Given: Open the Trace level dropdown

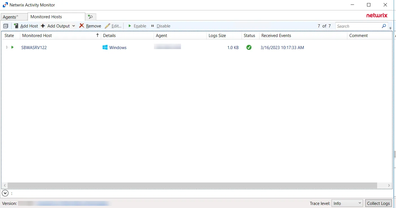Looking at the screenshot, I should pyautogui.click(x=347, y=203).
